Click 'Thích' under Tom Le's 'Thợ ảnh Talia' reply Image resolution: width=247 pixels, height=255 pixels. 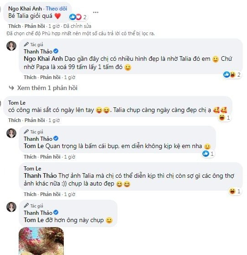pyautogui.click(x=30, y=194)
